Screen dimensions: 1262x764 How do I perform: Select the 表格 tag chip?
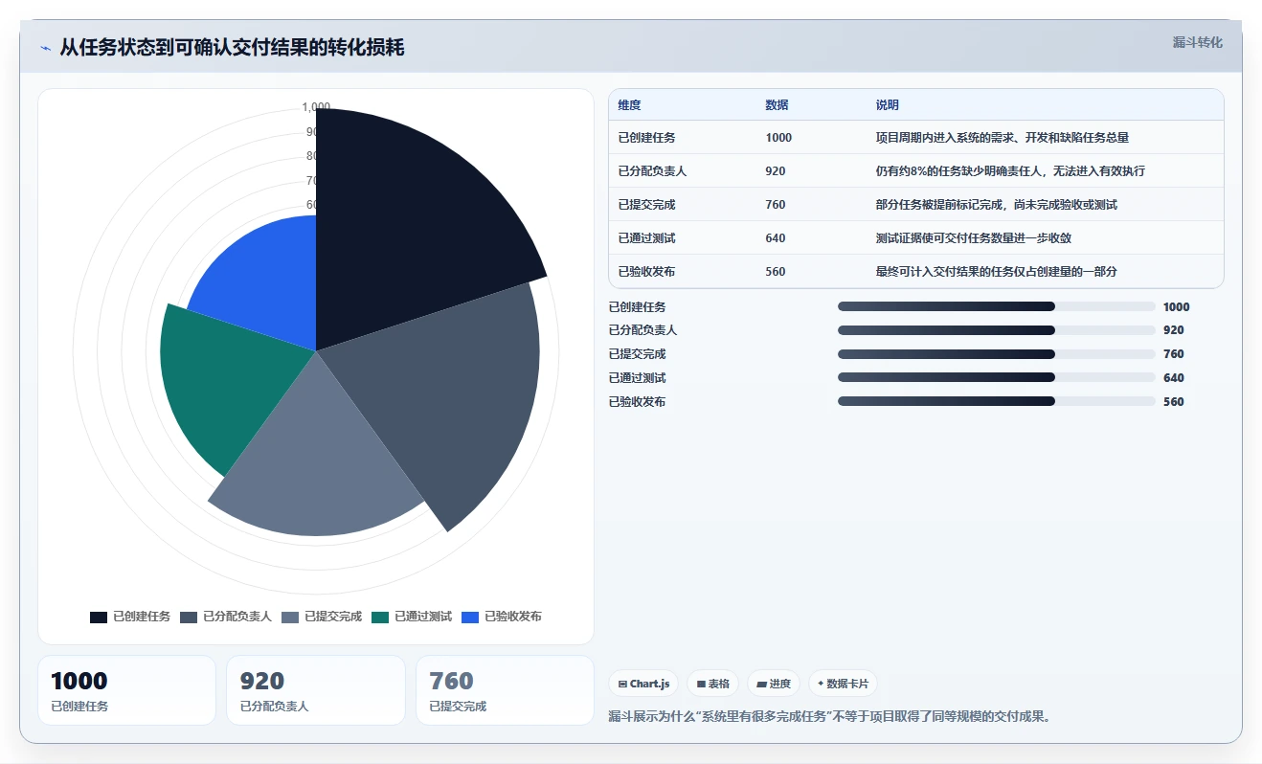pyautogui.click(x=713, y=684)
